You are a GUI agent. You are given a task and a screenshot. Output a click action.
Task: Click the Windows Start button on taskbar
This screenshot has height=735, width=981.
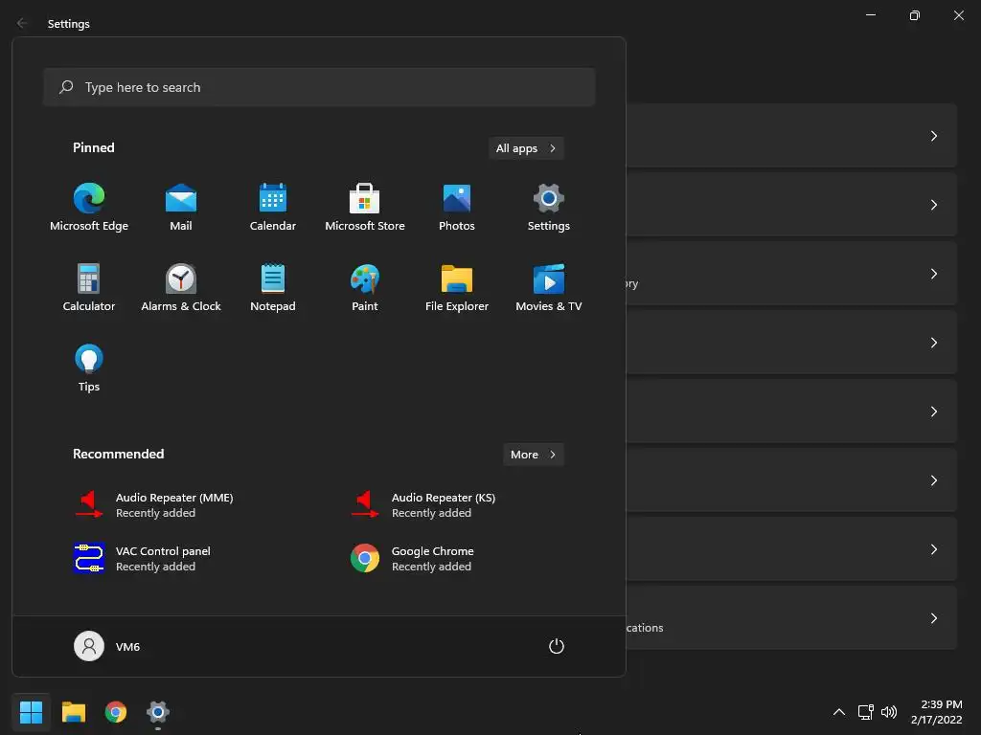point(31,712)
